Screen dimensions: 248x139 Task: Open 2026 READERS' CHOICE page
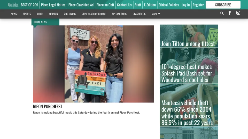pyautogui.click(x=94, y=14)
